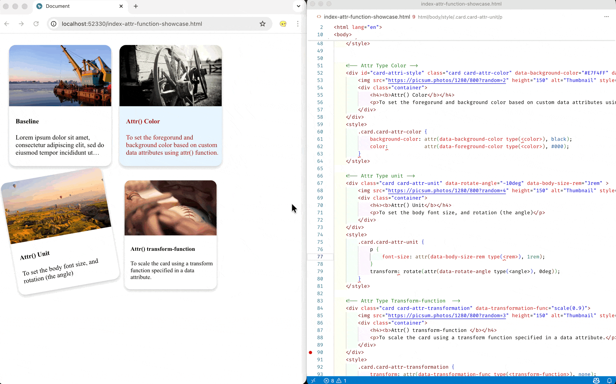This screenshot has width=616, height=384.
Task: Show errors and warnings count panel
Action: click(x=335, y=381)
